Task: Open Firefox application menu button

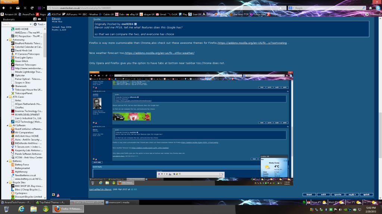Action: click(x=9, y=1)
